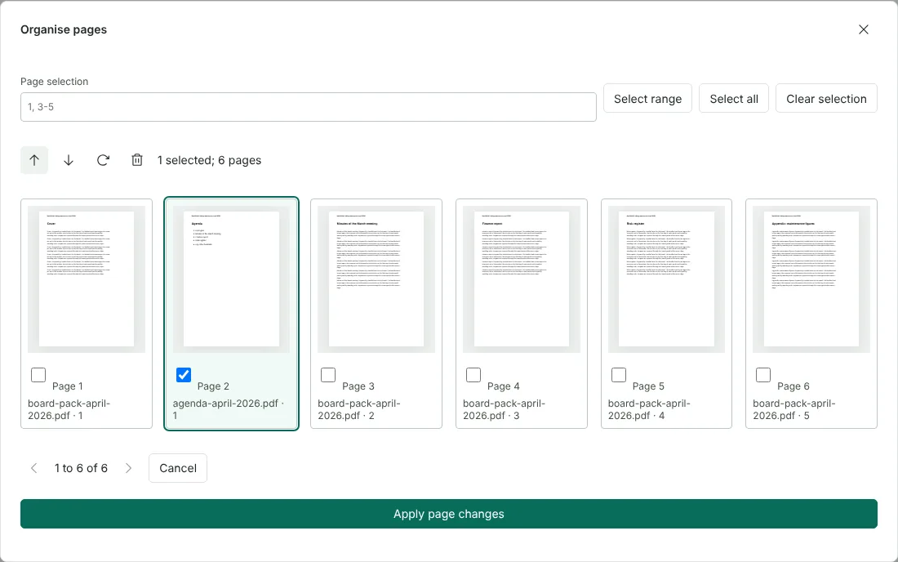
Task: Rotate selected page with rotate icon
Action: (x=103, y=160)
